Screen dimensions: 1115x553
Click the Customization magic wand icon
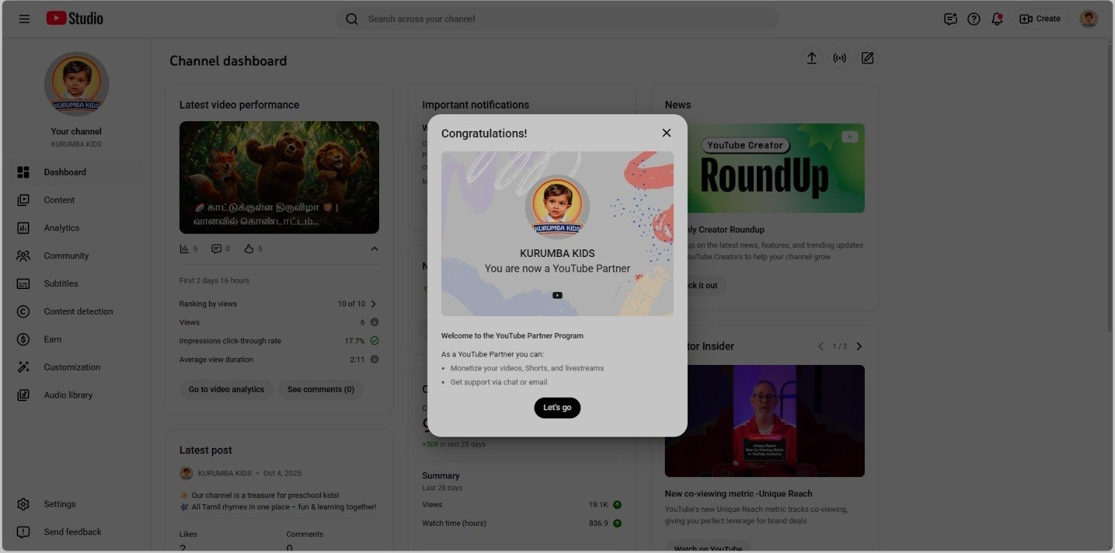23,367
